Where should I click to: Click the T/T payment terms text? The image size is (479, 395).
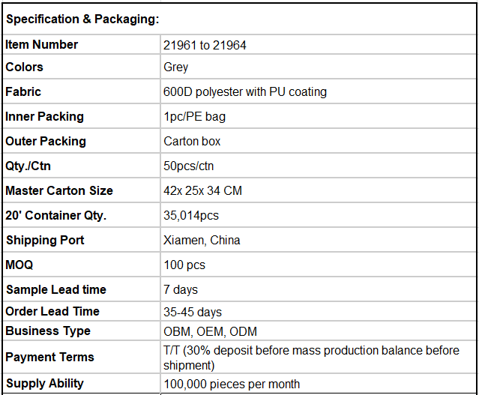tap(311, 358)
